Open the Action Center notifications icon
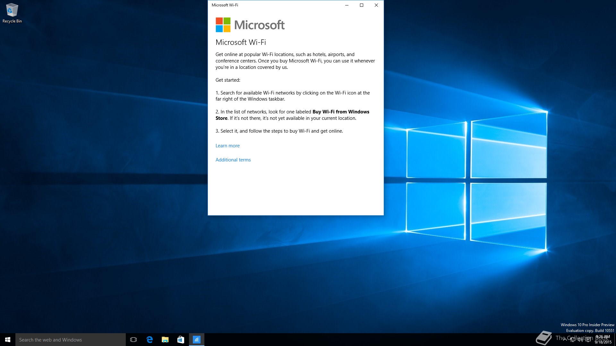The height and width of the screenshot is (346, 616). [x=588, y=340]
